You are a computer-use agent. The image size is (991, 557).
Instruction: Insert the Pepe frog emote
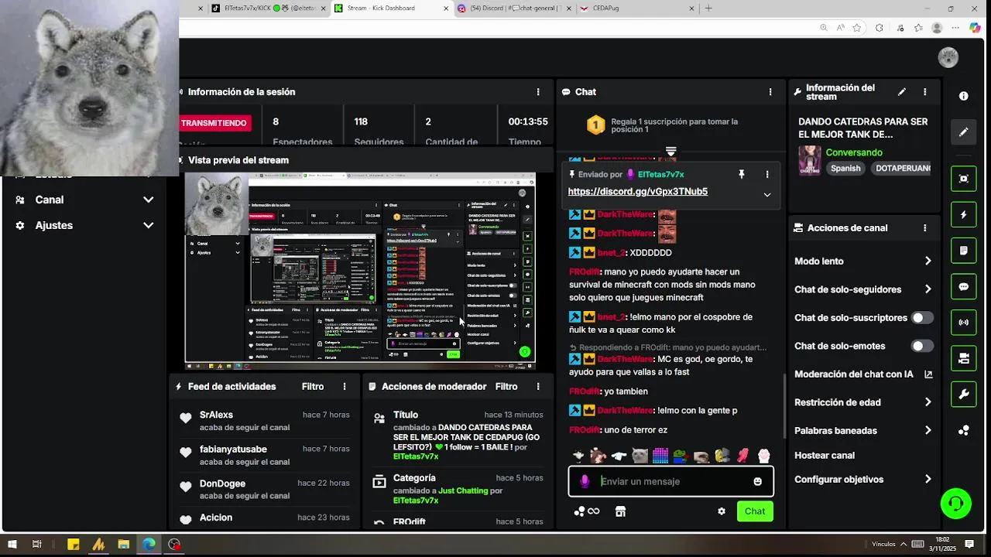point(681,456)
